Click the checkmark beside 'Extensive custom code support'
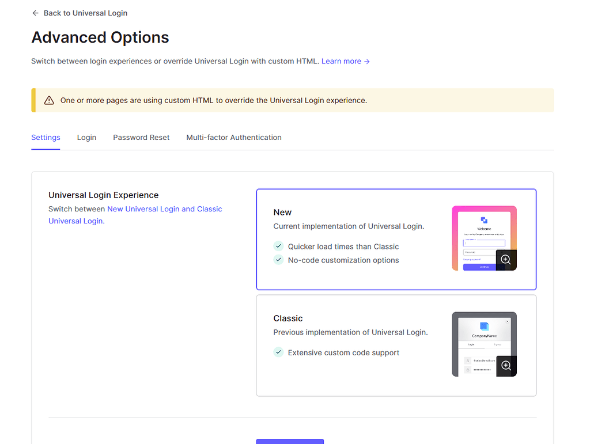 coord(278,352)
